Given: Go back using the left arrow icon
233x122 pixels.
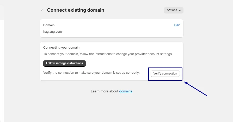Looking at the screenshot, I should coord(43,10).
